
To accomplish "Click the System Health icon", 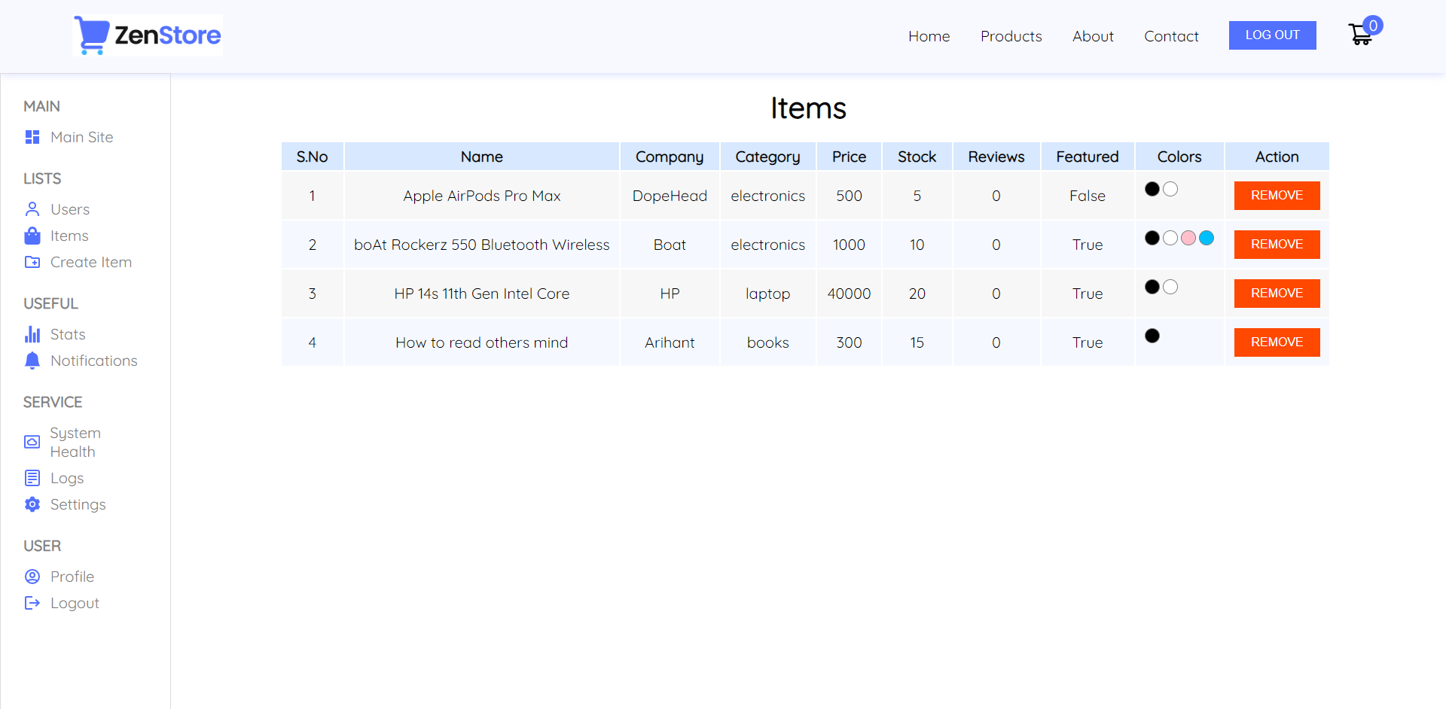I will (32, 442).
